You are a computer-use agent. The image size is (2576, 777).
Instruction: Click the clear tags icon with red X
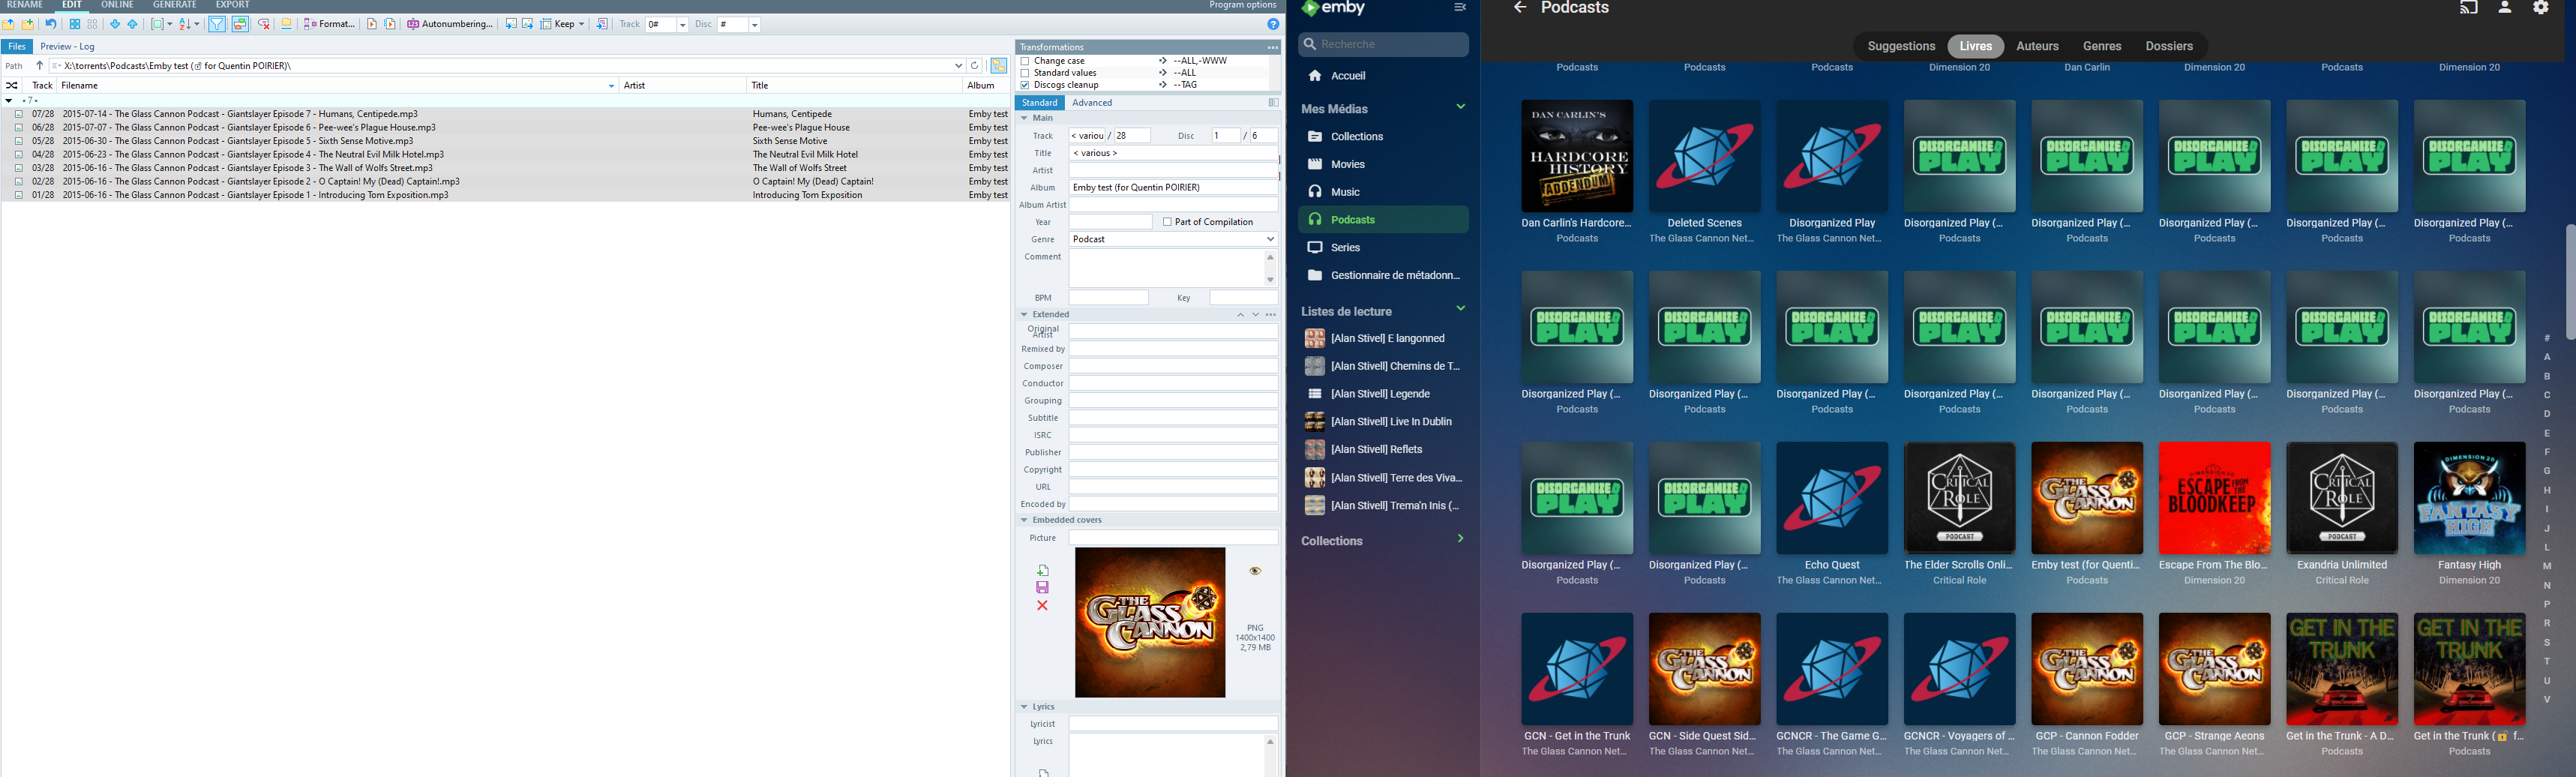click(x=264, y=24)
